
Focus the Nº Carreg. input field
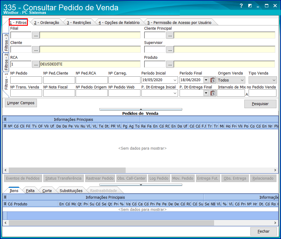[x=124, y=80]
